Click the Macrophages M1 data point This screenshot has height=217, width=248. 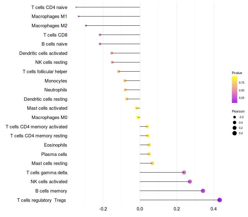(79, 16)
